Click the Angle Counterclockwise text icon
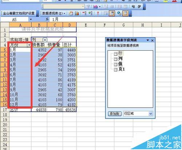Screen dimensions: 182x150 tap(139, 7)
